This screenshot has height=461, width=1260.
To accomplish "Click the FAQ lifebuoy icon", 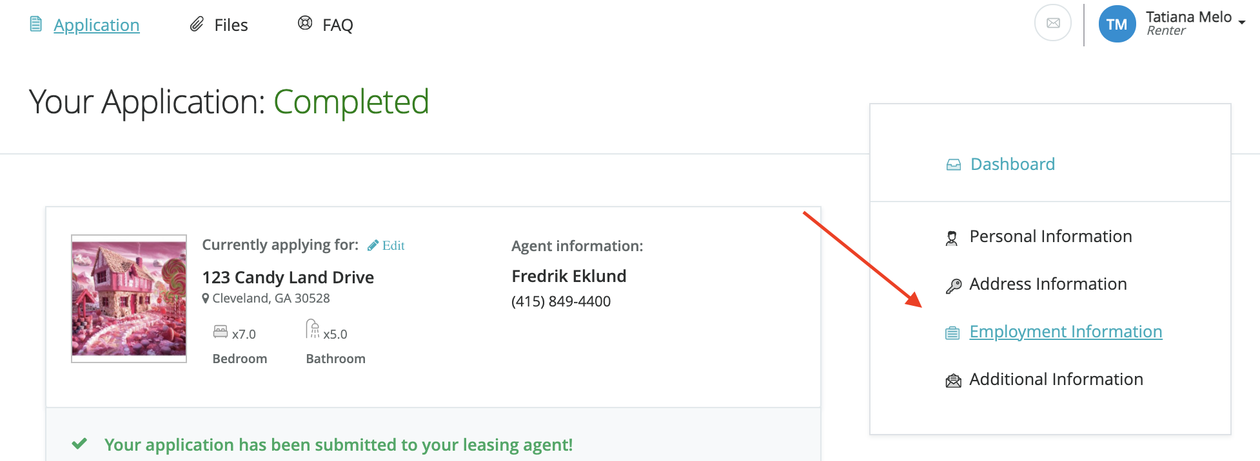I will tap(305, 24).
